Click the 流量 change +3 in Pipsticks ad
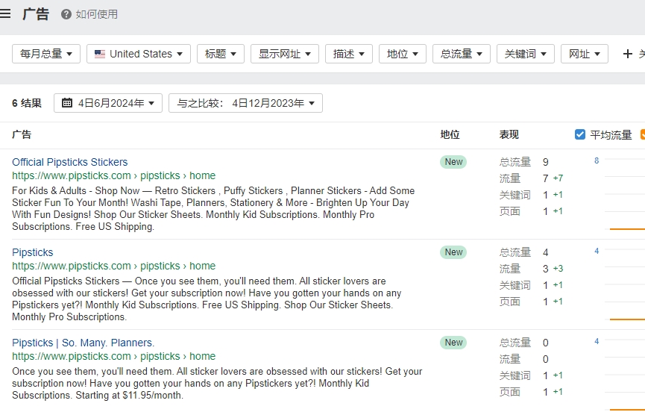The image size is (645, 418). click(x=558, y=269)
